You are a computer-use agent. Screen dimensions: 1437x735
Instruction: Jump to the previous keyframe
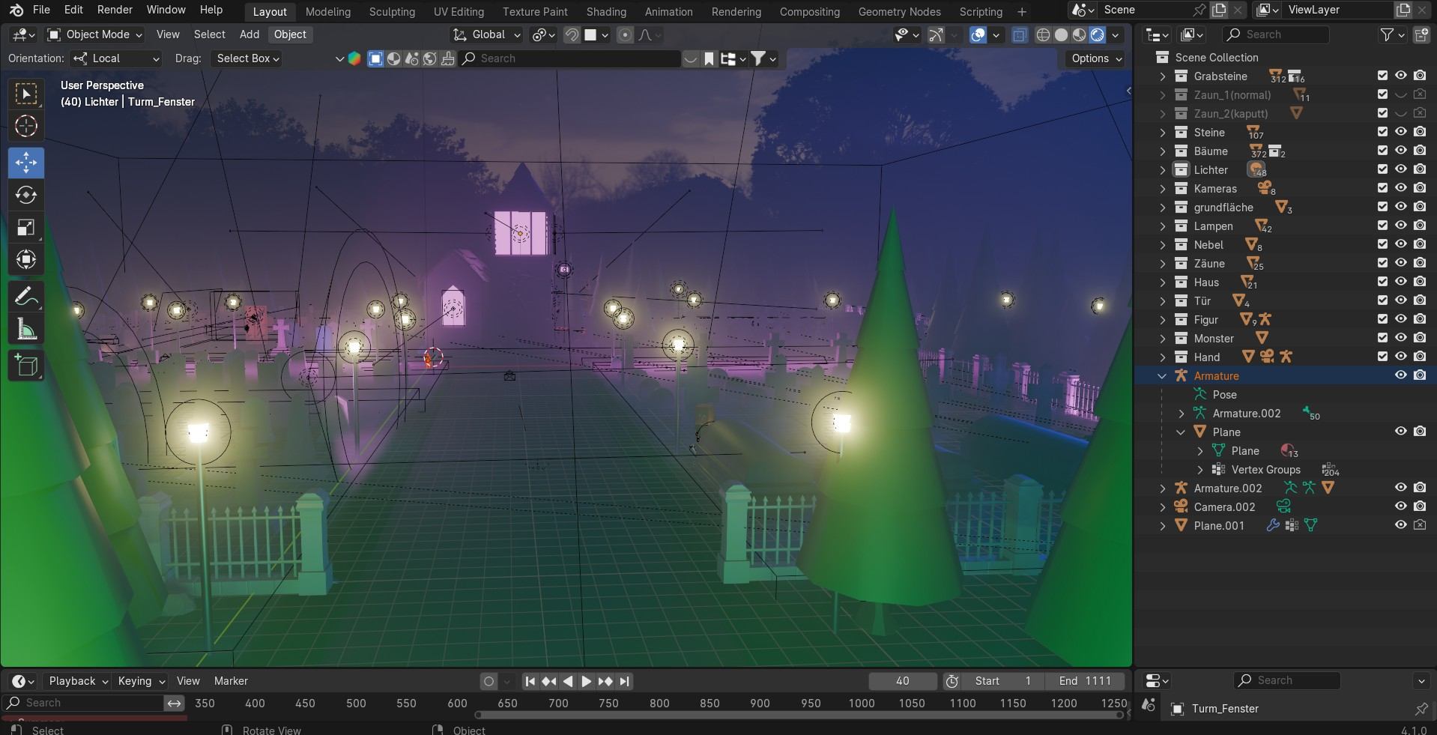point(549,681)
